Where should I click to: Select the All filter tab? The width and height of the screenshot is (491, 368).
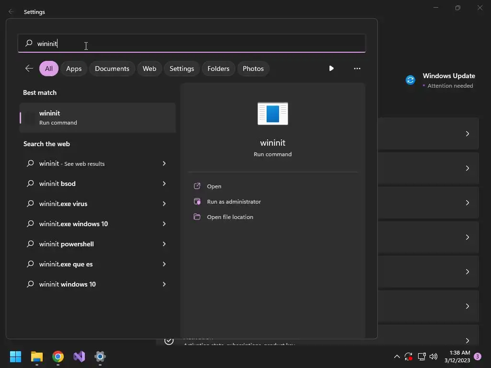coord(49,69)
